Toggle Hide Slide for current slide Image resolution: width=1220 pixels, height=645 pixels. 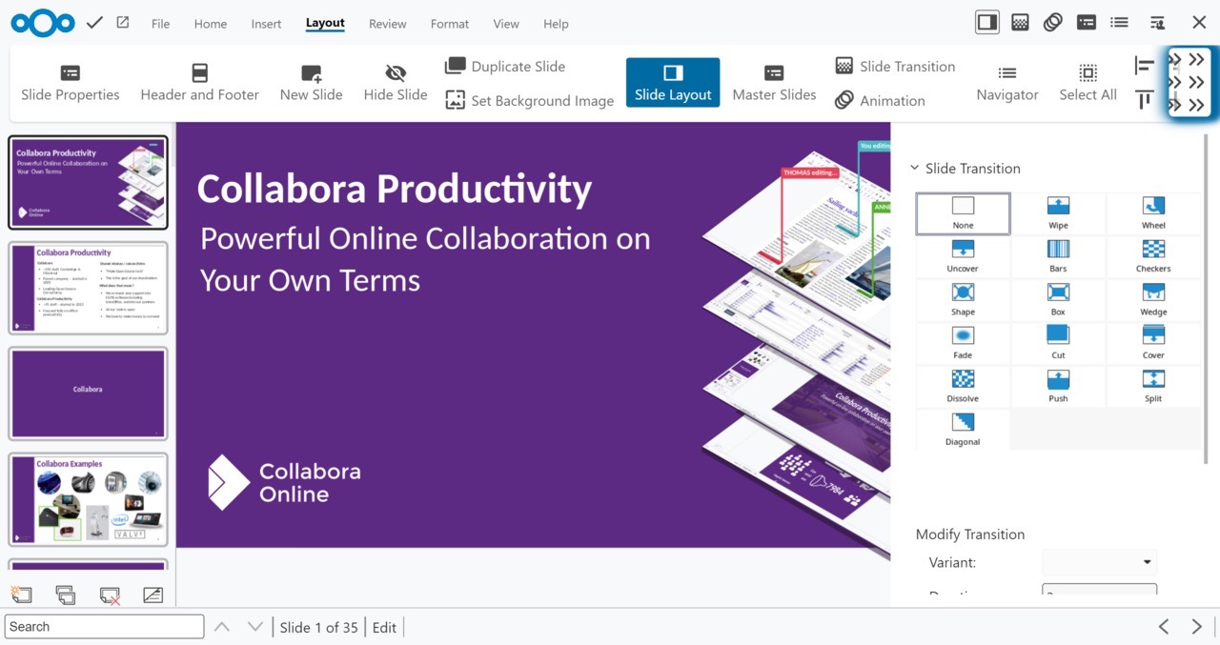coord(396,83)
